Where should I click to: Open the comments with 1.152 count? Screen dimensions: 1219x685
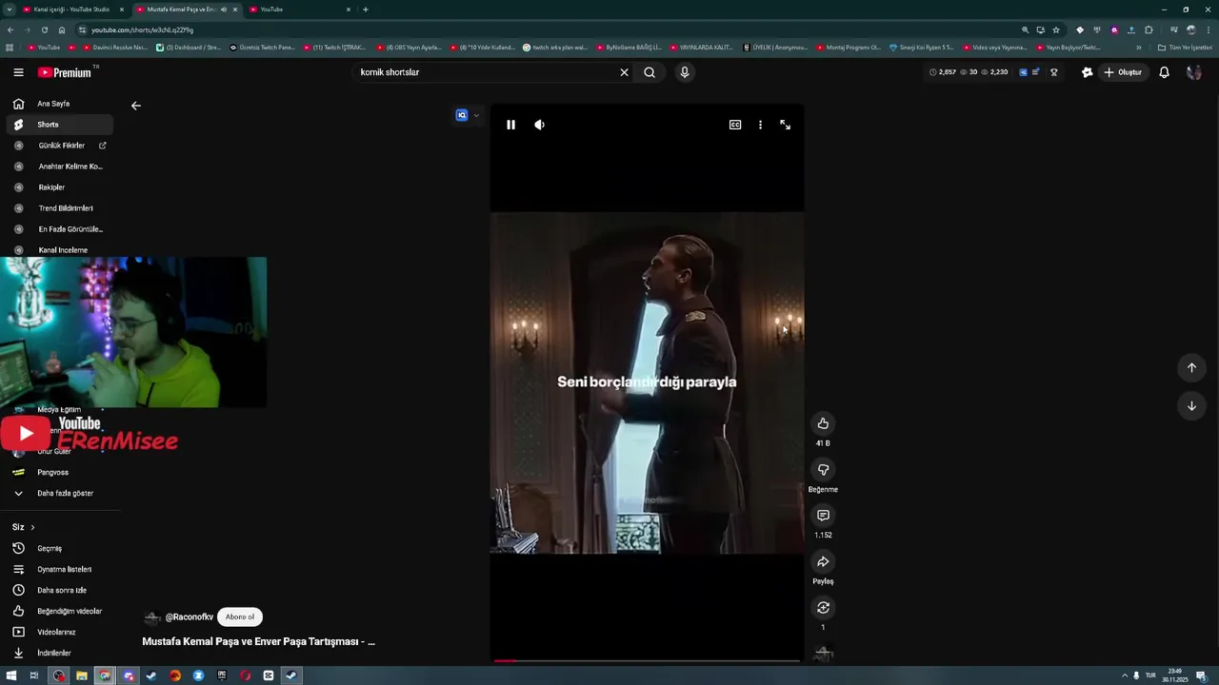(823, 515)
